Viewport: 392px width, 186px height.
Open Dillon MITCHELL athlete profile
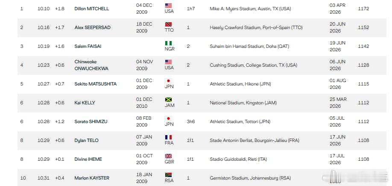tap(92, 9)
